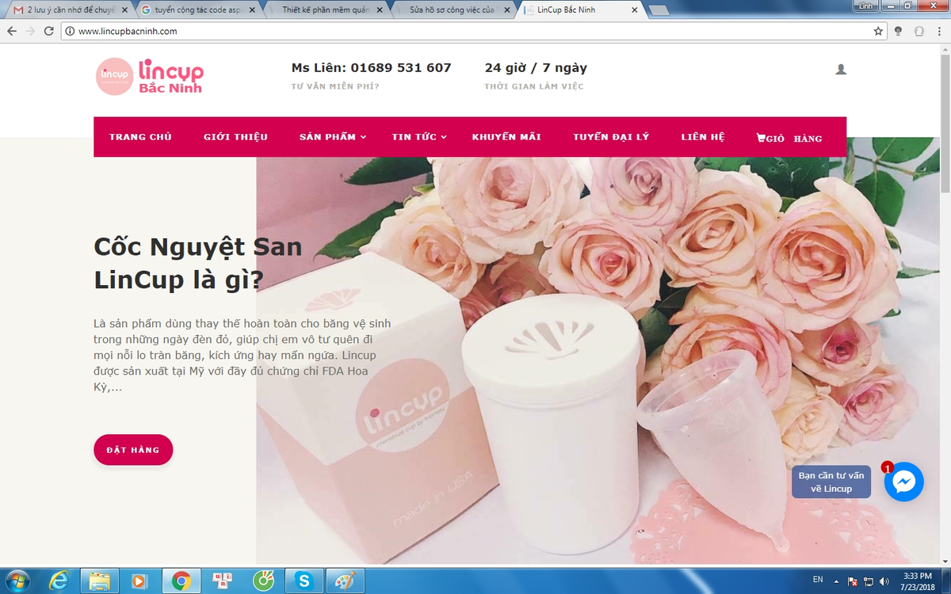Close the LinCup Bắc Ninh tab
951x594 pixels.
633,10
